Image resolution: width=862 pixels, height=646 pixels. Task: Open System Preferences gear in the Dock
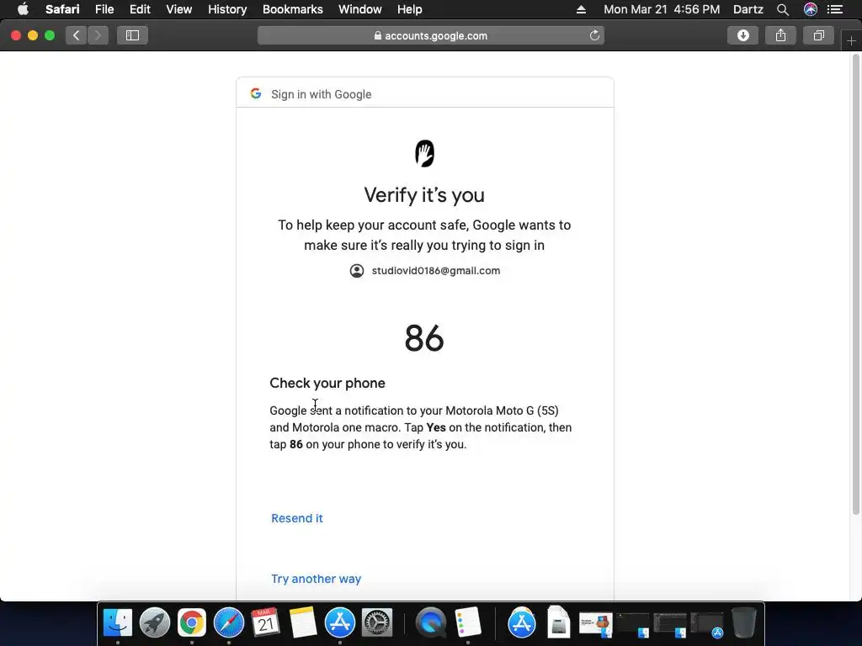[x=376, y=622]
